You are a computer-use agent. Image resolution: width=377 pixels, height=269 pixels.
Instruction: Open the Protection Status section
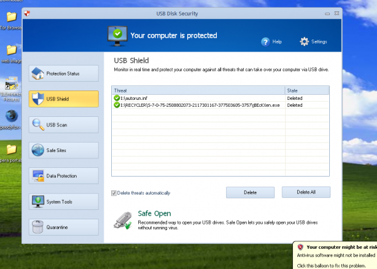point(63,74)
